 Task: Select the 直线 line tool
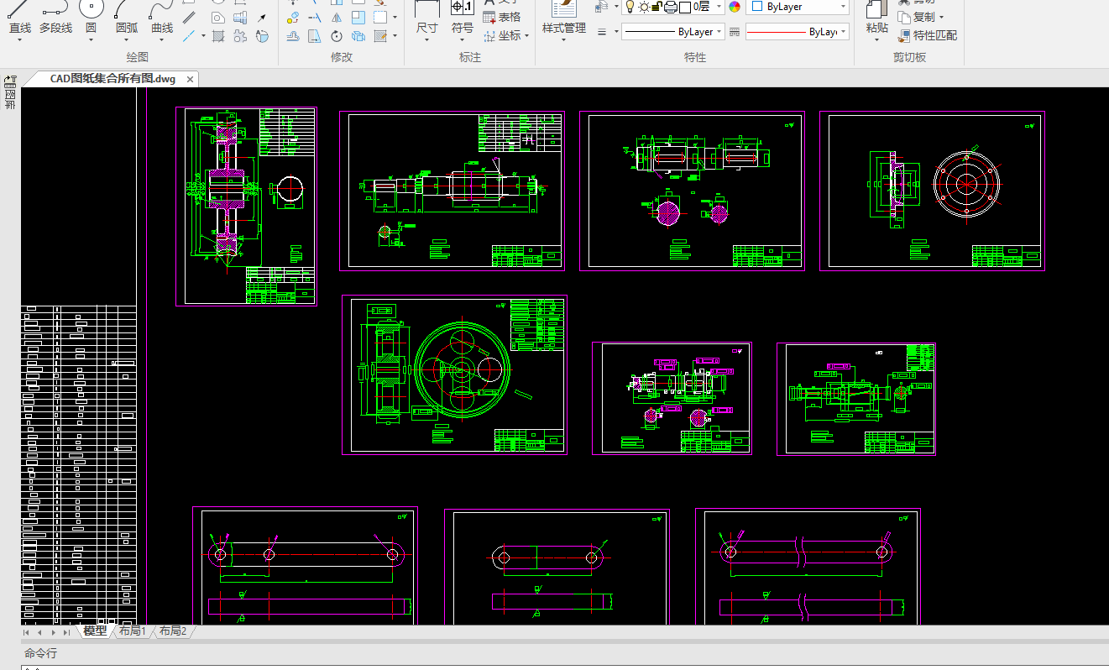coord(19,18)
